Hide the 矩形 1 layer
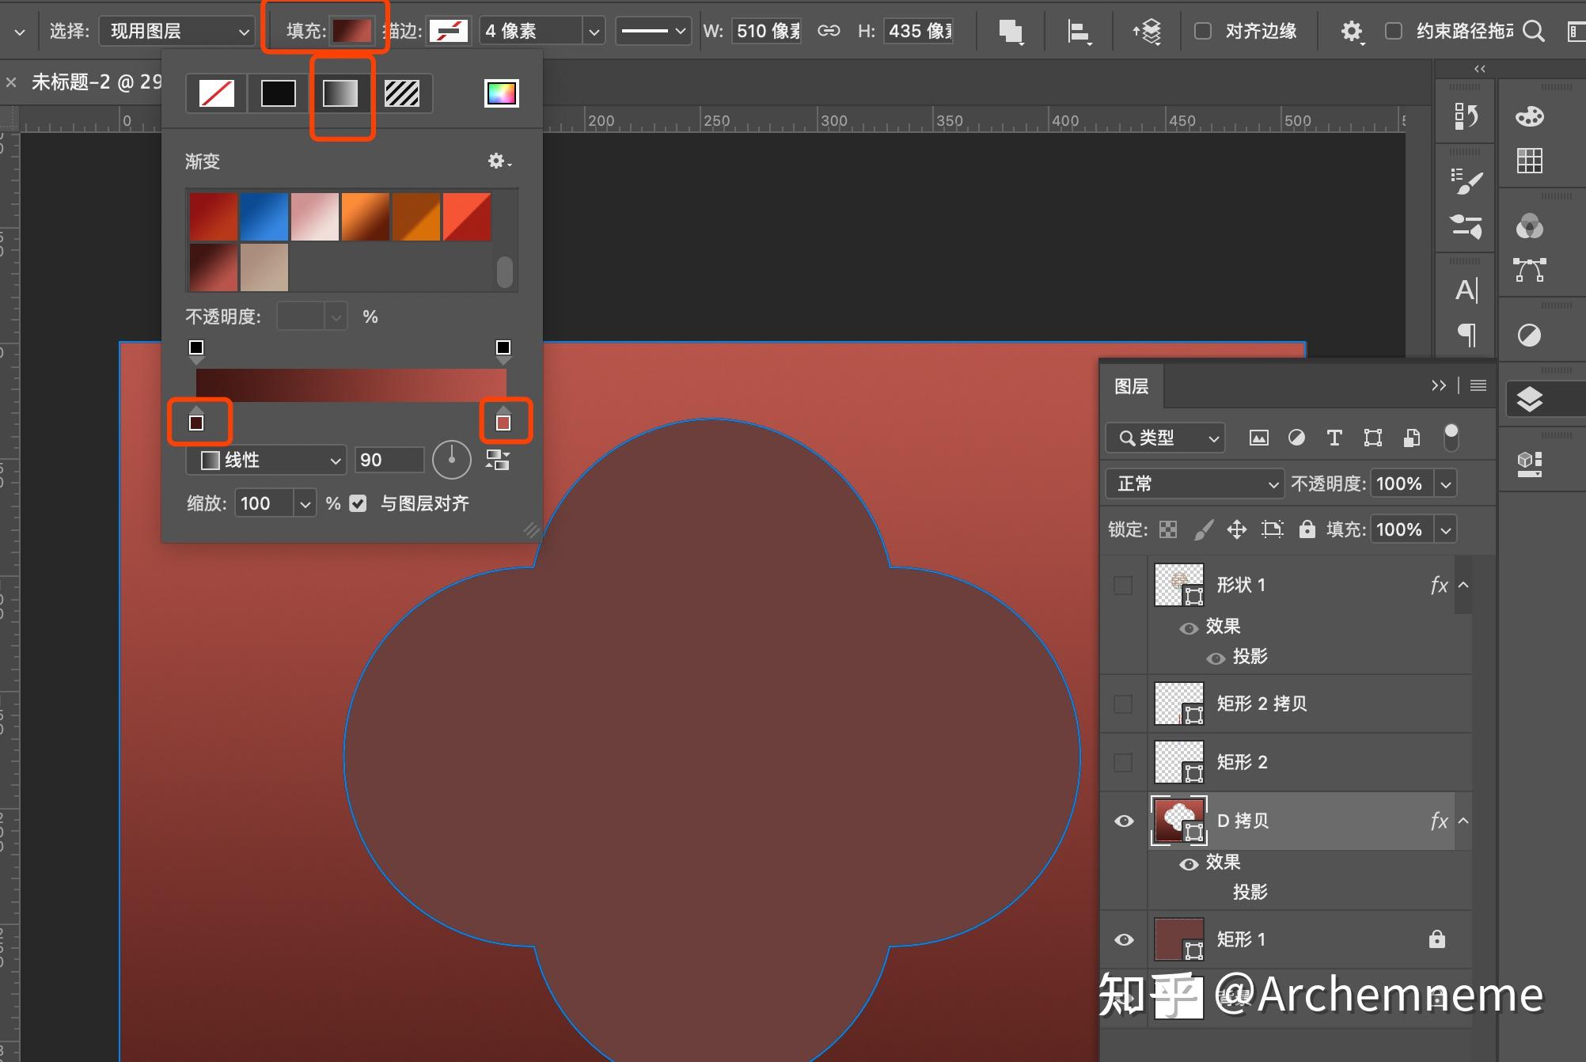The width and height of the screenshot is (1586, 1062). 1124,939
